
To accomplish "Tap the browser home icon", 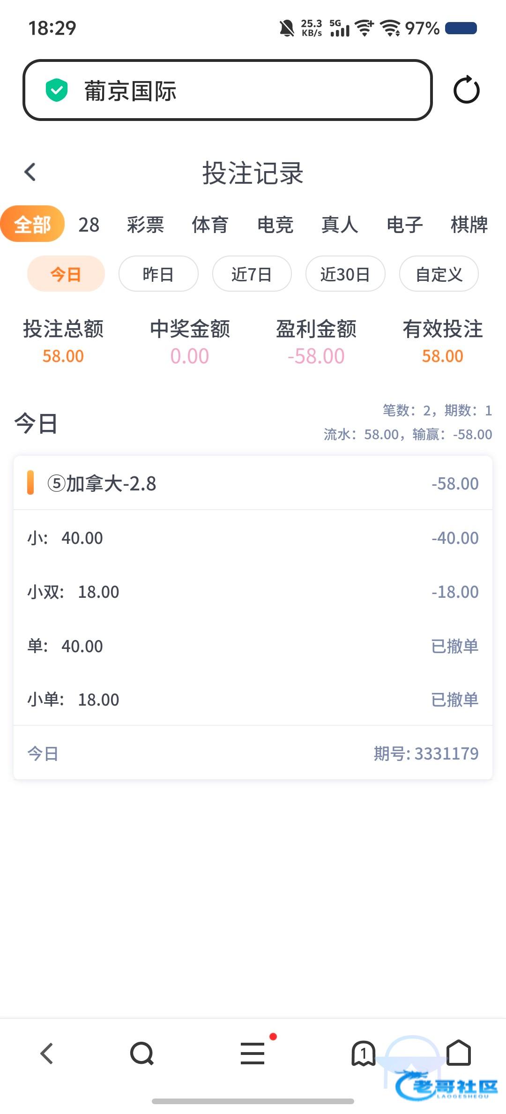I will pos(459,1053).
